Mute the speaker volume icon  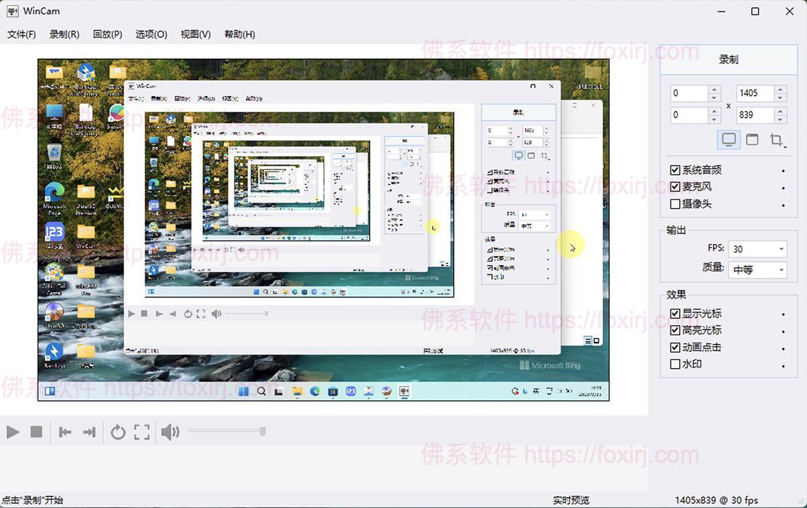click(170, 432)
